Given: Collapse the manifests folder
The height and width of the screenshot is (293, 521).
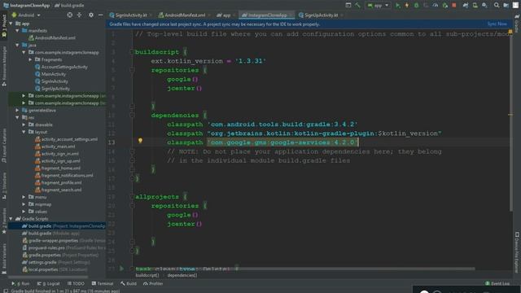Looking at the screenshot, I should point(17,31).
